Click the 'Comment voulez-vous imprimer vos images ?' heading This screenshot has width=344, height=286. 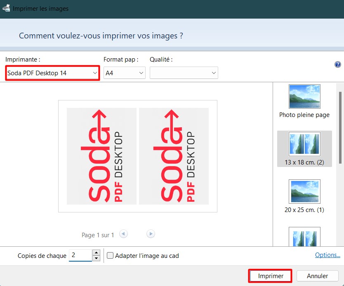coord(101,36)
